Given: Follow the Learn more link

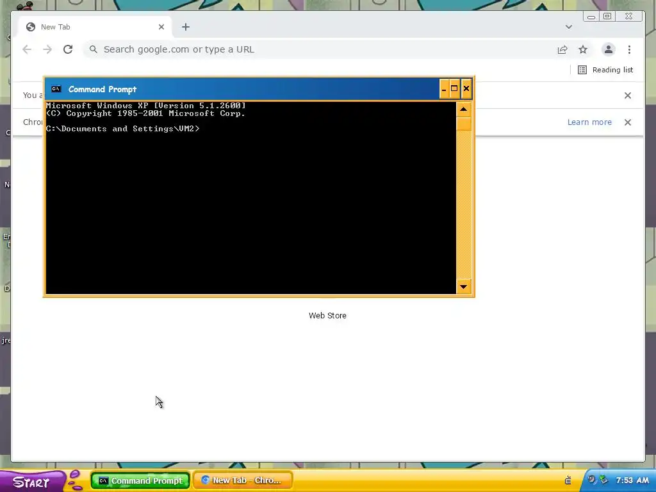Looking at the screenshot, I should pyautogui.click(x=589, y=122).
